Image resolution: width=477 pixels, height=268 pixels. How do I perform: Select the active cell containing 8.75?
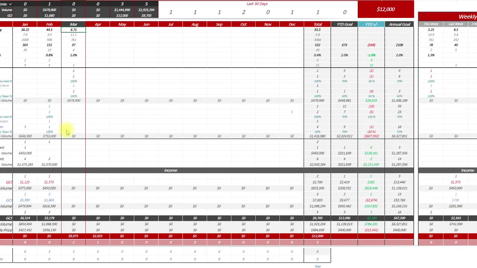(x=73, y=30)
